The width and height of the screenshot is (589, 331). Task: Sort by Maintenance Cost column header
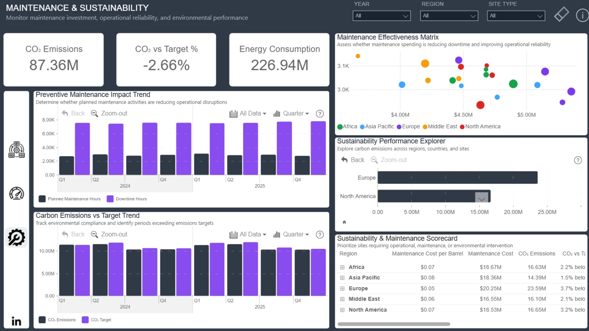pyautogui.click(x=491, y=254)
